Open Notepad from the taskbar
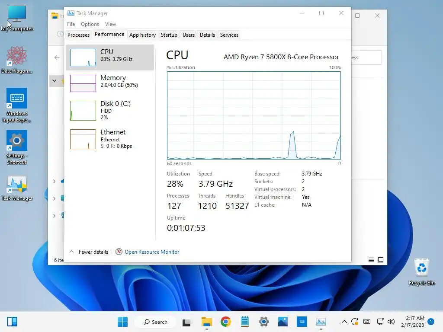 point(245,322)
